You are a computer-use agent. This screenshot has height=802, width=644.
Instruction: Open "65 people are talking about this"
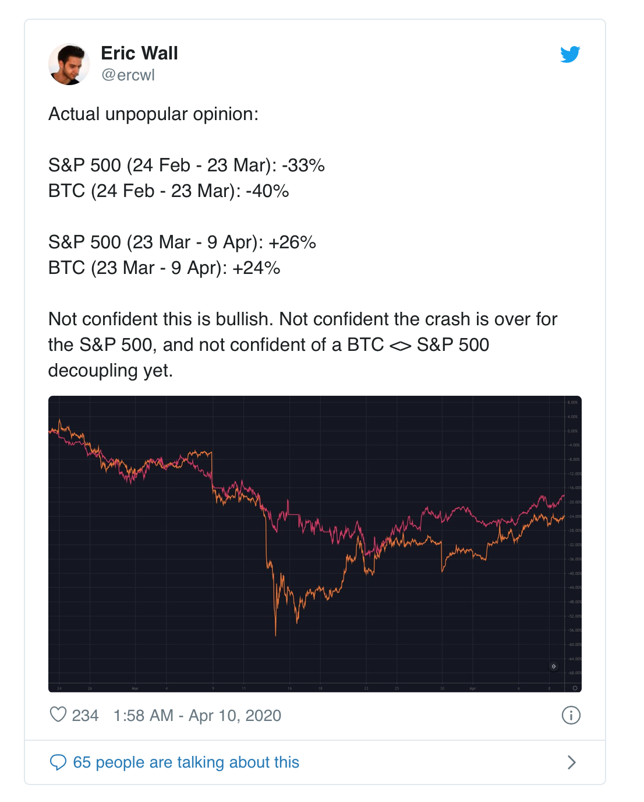[x=186, y=762]
